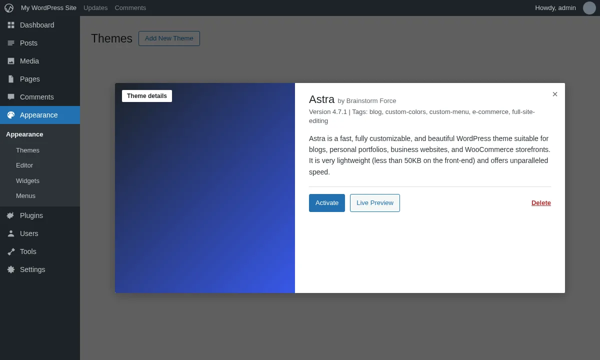Image resolution: width=600 pixels, height=360 pixels.
Task: Open the Dashboard icon in sidebar
Action: point(11,25)
